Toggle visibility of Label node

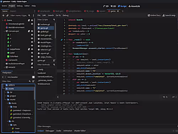coord(32,53)
